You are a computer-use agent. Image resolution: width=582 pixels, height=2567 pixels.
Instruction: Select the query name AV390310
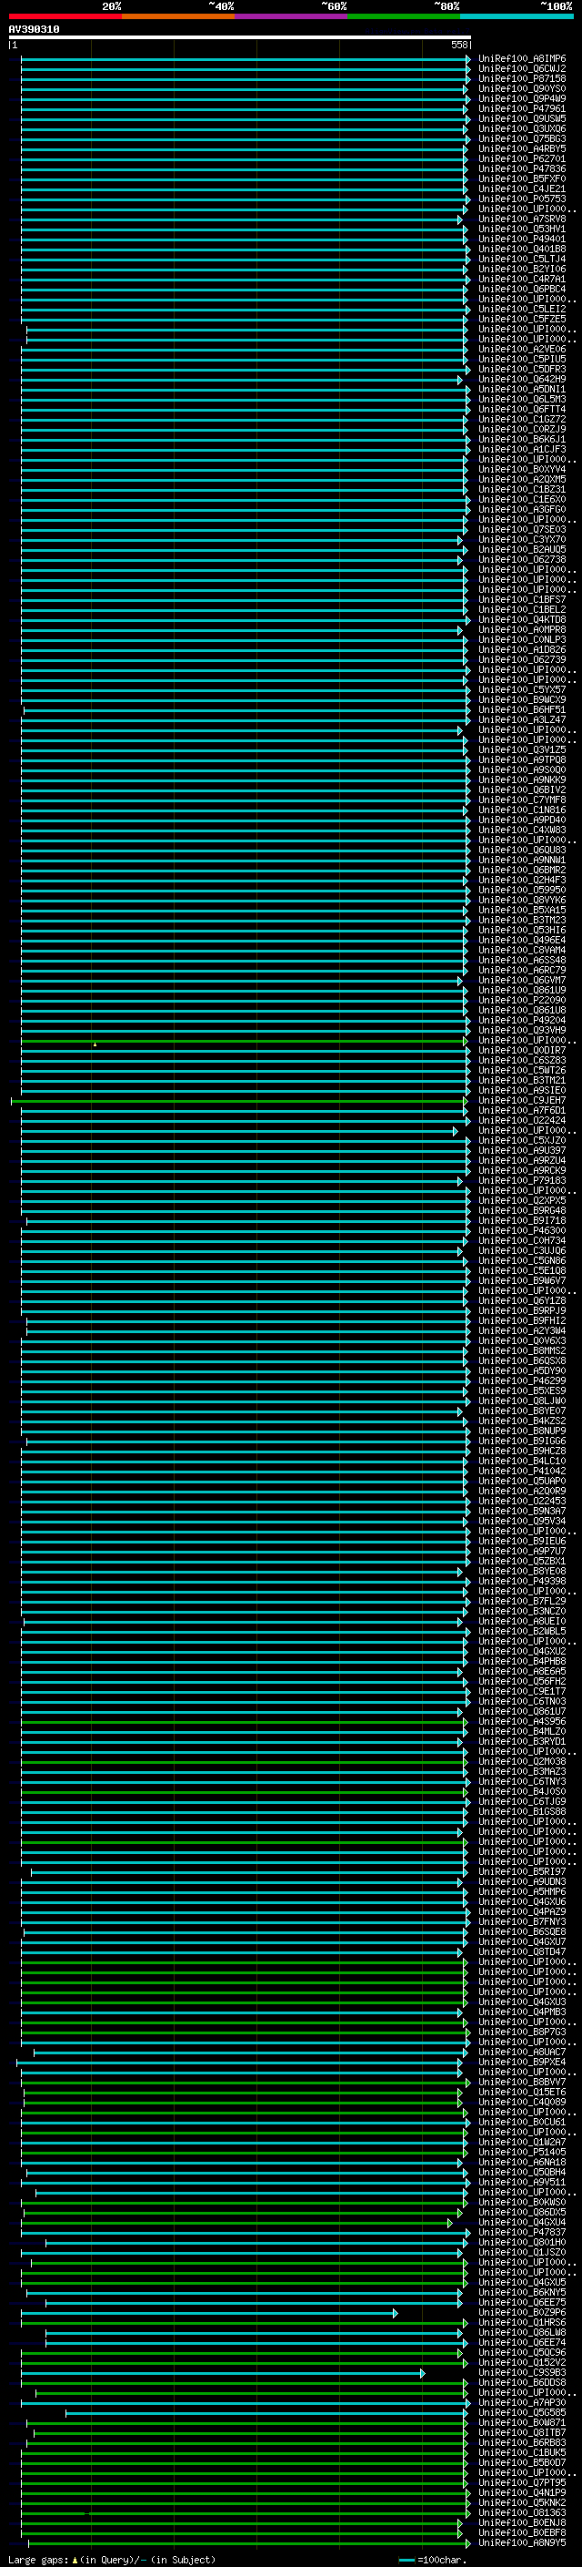click(34, 30)
